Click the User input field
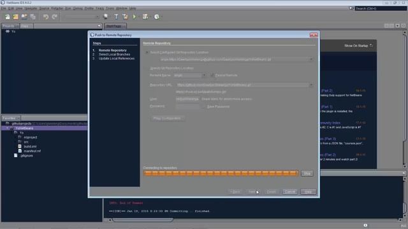The height and width of the screenshot is (229, 408). (x=187, y=99)
